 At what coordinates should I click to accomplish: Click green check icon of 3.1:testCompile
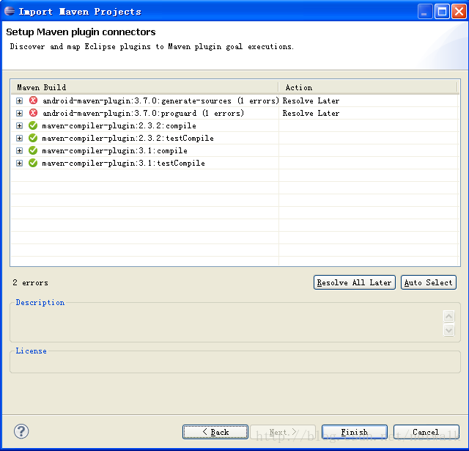tap(33, 163)
